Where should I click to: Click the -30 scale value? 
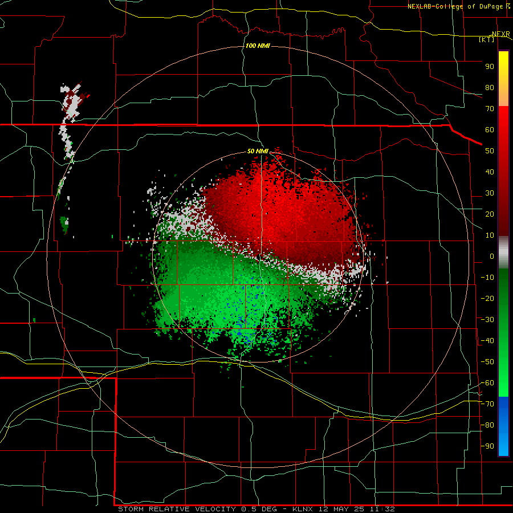pyautogui.click(x=487, y=320)
